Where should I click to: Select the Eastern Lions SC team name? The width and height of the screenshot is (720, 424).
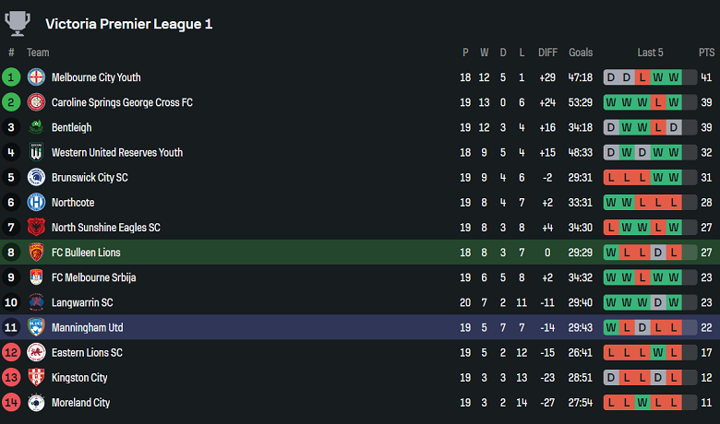(x=87, y=352)
